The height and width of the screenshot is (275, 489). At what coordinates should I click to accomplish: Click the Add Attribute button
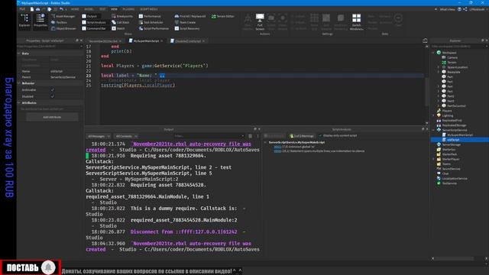(x=52, y=117)
